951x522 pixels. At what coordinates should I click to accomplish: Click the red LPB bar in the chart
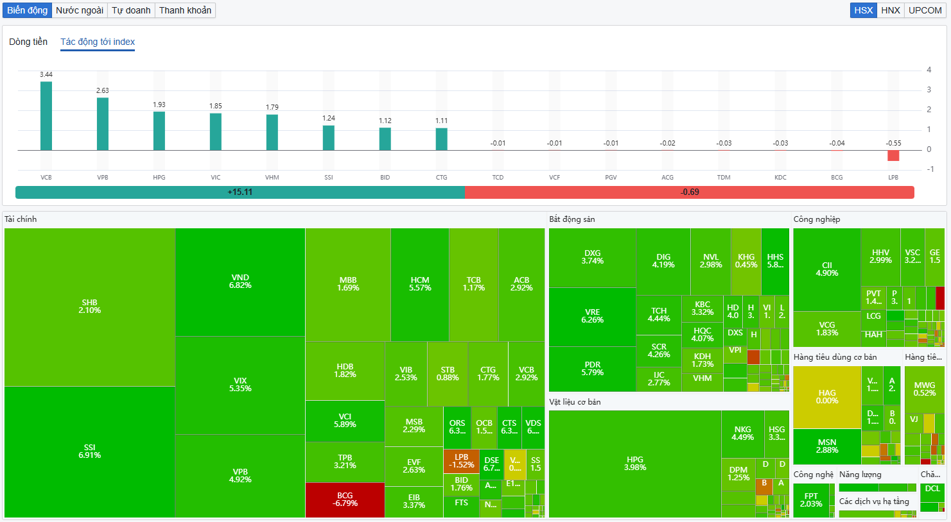[x=893, y=156]
